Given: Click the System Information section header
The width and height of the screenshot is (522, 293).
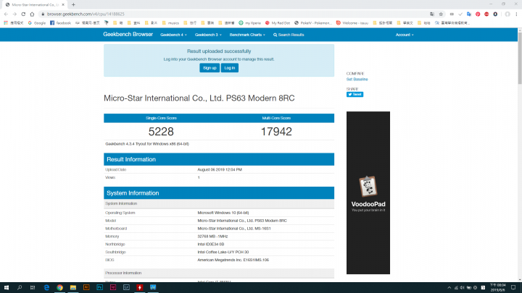Looking at the screenshot, I should click(x=219, y=192).
